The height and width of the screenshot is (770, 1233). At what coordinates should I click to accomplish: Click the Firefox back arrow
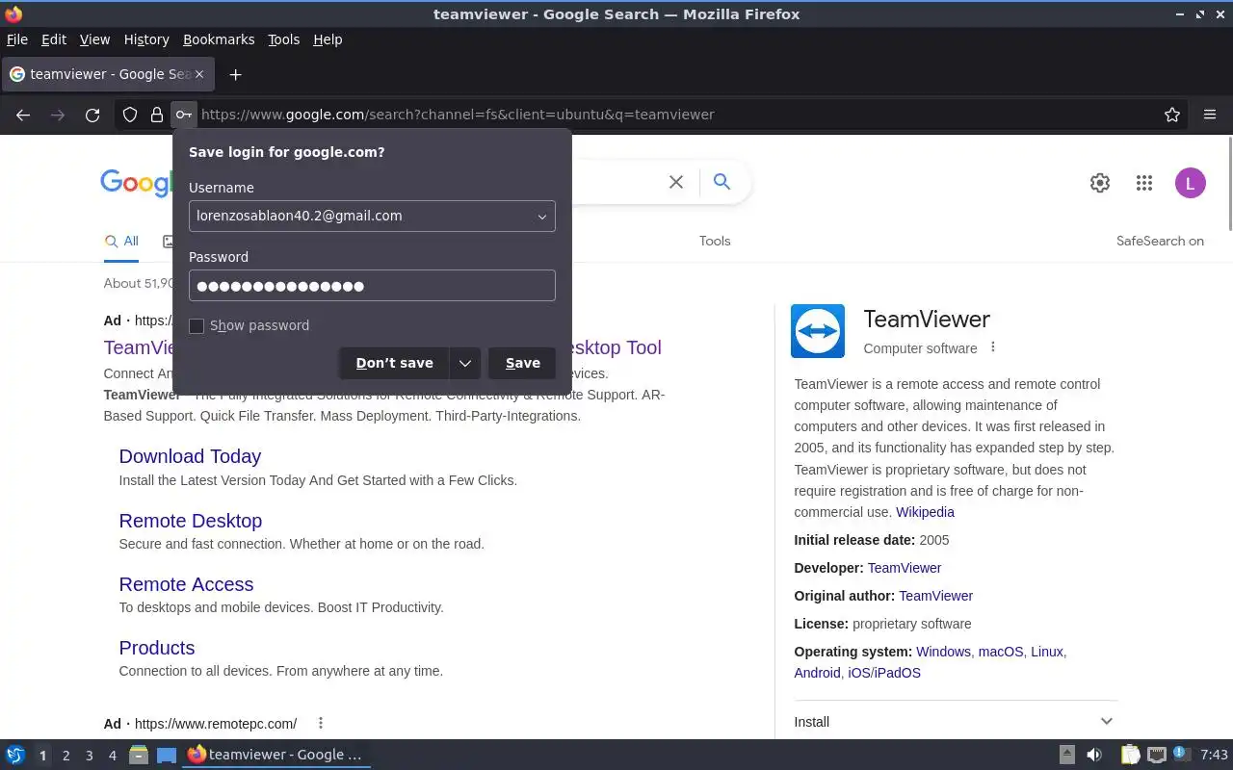click(x=23, y=115)
